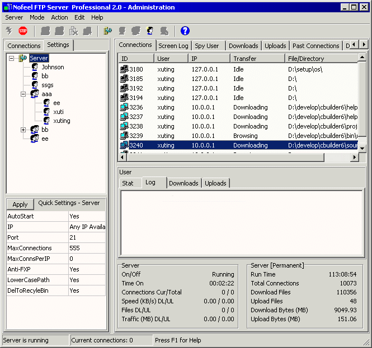Viewport: 372px width, 348px height.
Task: Click the server settings building toolbar icon
Action: (108, 31)
